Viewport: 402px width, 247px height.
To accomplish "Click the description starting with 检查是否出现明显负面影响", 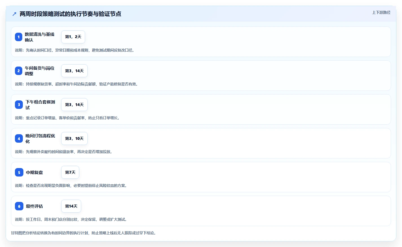I will (x=72, y=186).
